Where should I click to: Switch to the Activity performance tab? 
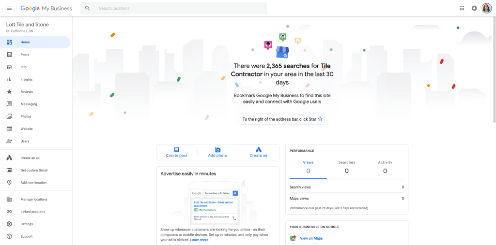(x=385, y=167)
